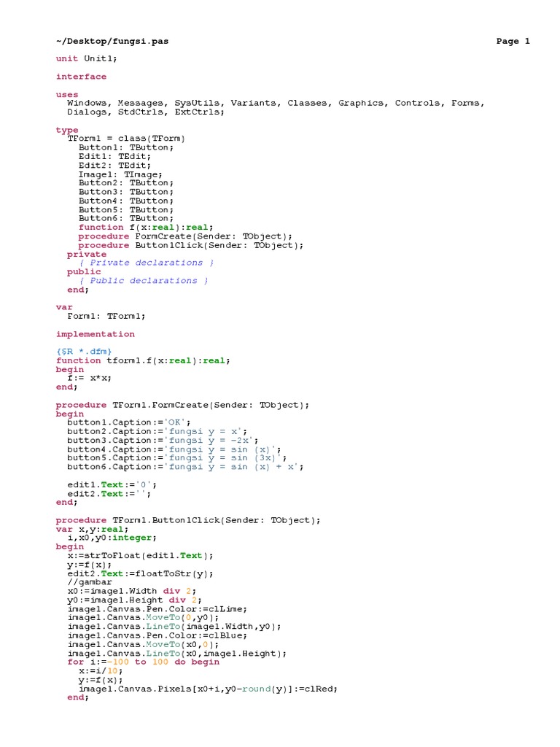Click the line button1.Caption:='OK';
Screen dimensions: 560x747
click(128, 422)
